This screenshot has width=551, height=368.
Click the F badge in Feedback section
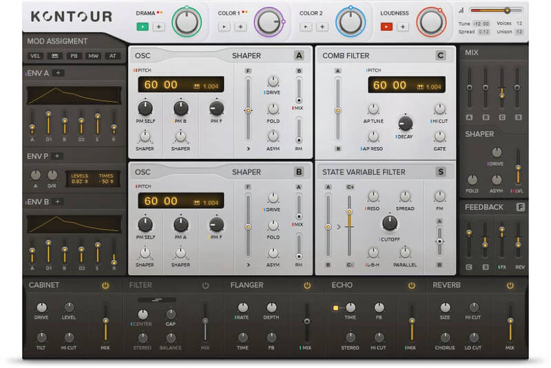(521, 207)
